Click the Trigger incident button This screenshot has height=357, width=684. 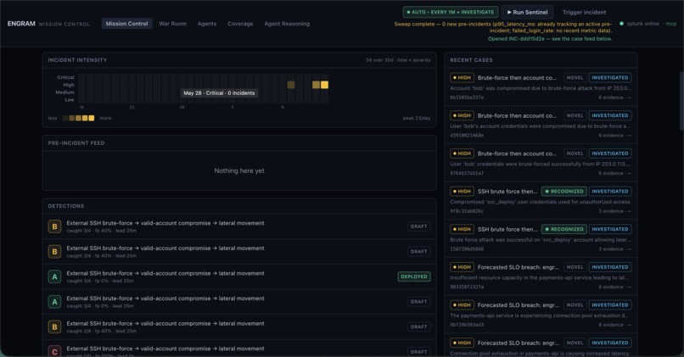click(584, 12)
